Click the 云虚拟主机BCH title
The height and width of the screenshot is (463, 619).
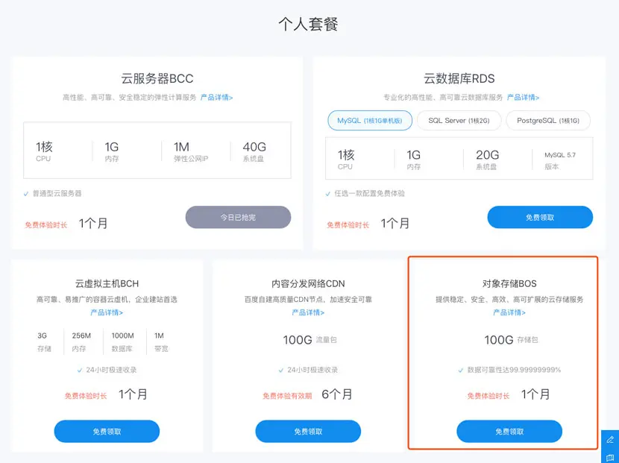pos(107,283)
